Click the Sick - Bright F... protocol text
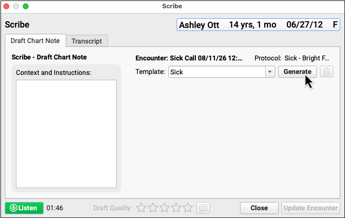The width and height of the screenshot is (345, 218). 307,58
